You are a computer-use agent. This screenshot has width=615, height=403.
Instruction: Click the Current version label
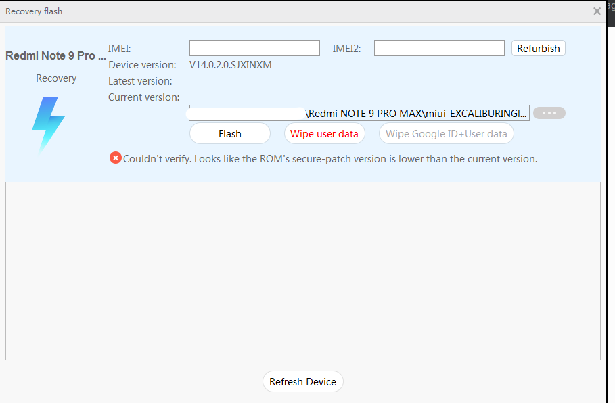[x=144, y=97]
